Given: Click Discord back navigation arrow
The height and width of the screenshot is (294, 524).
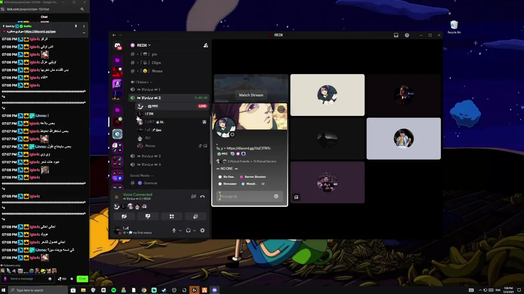Looking at the screenshot, I should click(x=114, y=35).
